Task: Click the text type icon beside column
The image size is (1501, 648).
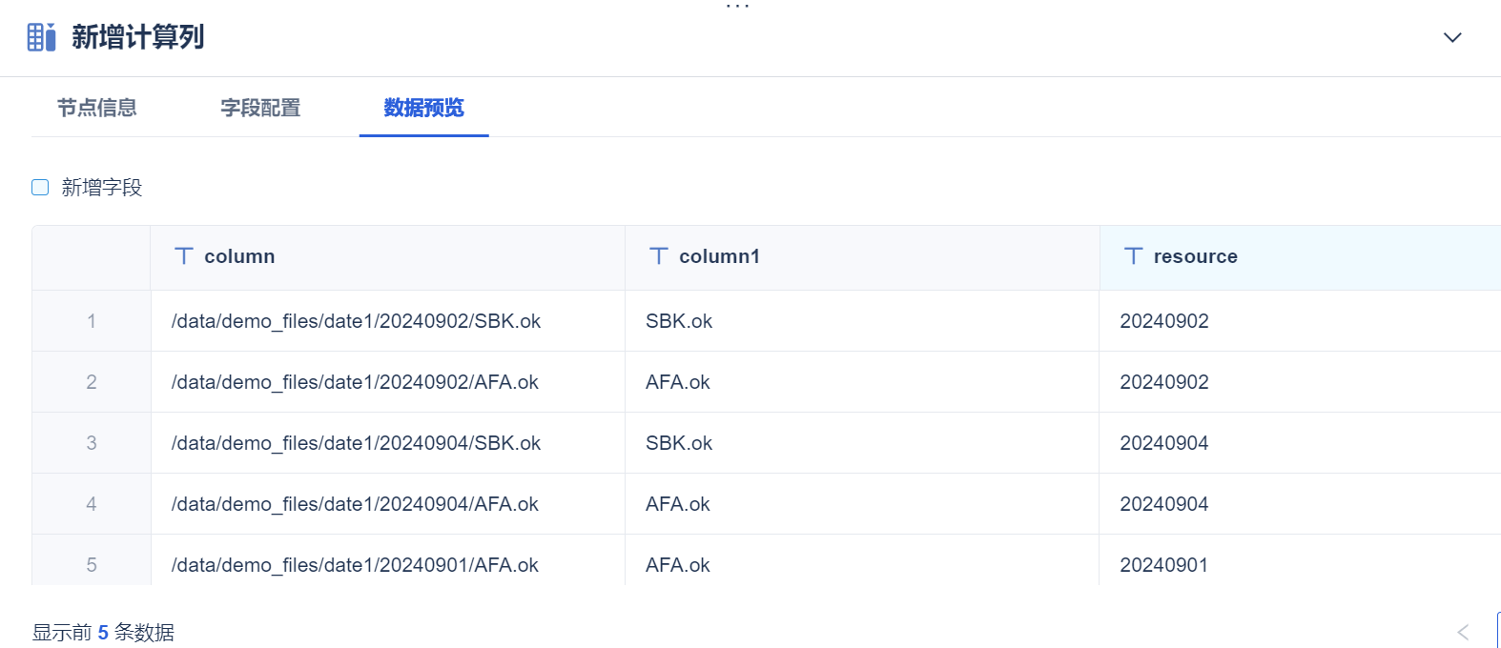Action: pyautogui.click(x=184, y=256)
